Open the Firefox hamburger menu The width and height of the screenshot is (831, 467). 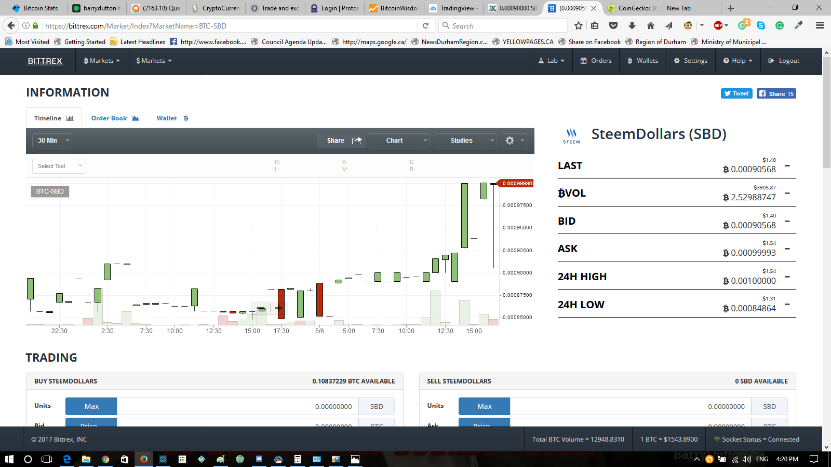pos(820,25)
